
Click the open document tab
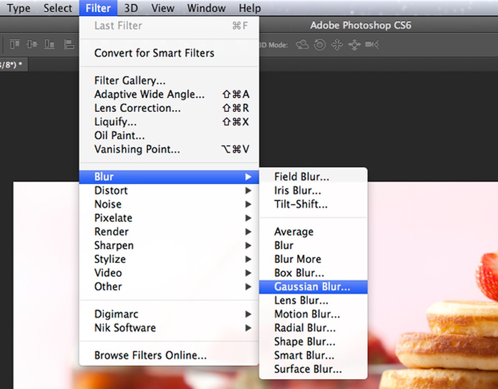(12, 65)
